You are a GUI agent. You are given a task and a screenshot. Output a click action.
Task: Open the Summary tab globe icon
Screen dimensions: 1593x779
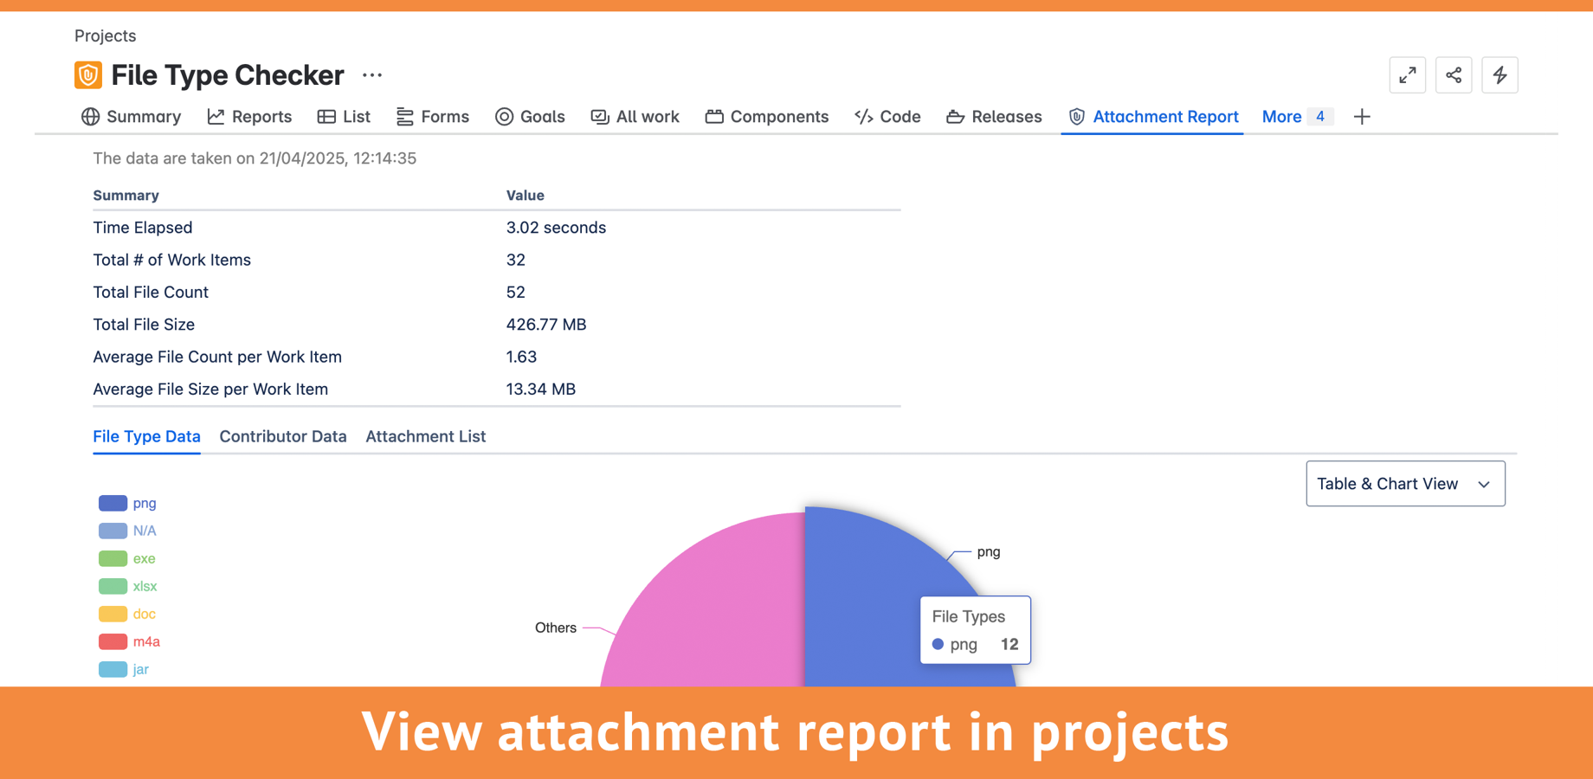click(90, 117)
